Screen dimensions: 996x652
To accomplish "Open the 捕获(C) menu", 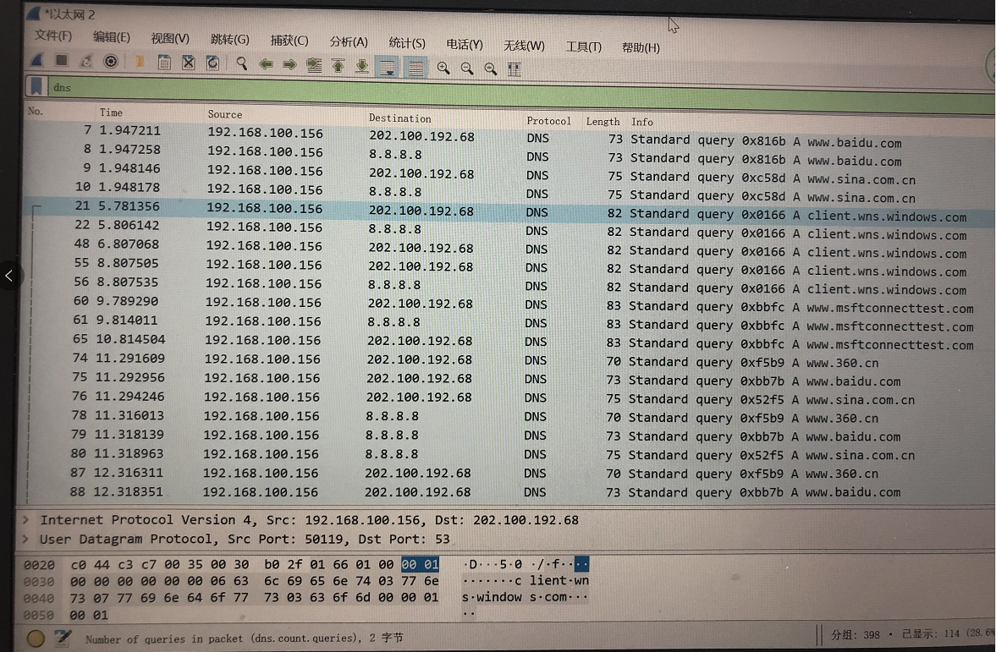I will (289, 41).
